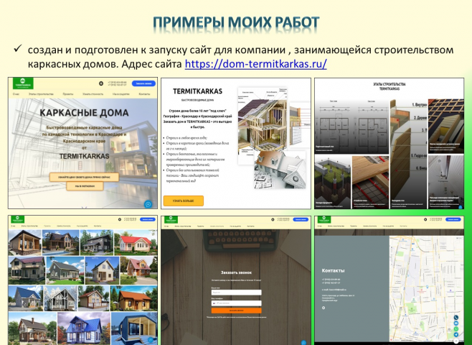Image resolution: width=472 pixels, height=345 pixels.
Task: Click 'Контакты' heading on gray panel
Action: (334, 270)
